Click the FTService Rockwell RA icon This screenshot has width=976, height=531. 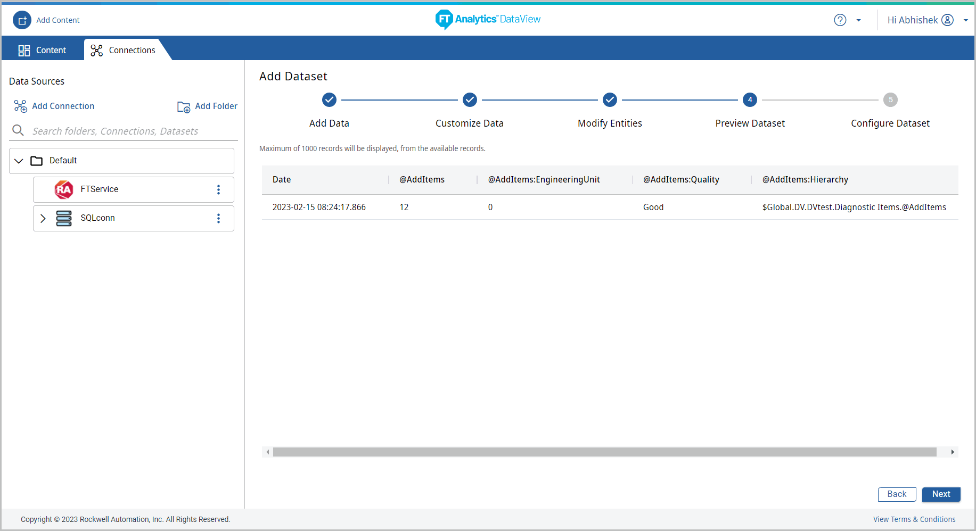pos(64,189)
